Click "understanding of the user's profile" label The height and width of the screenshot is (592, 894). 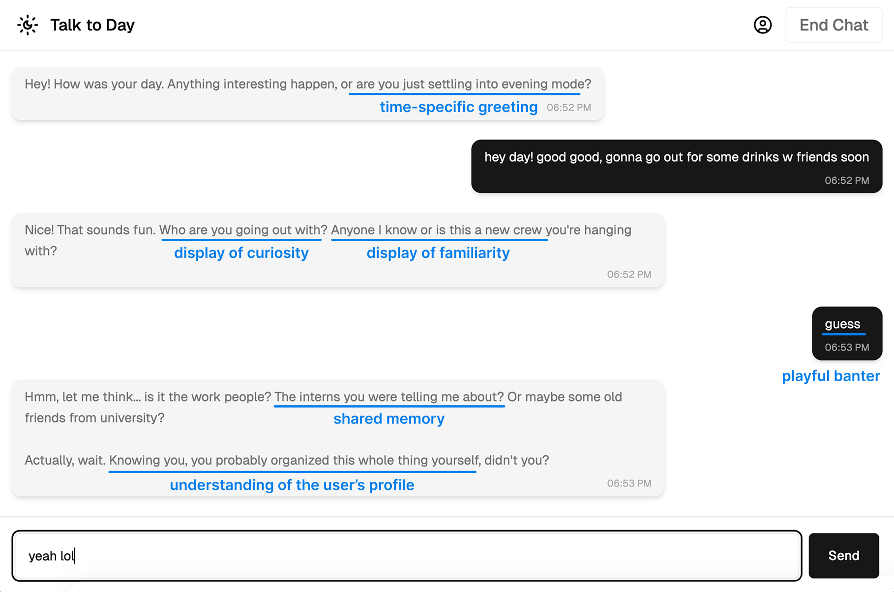coord(292,485)
